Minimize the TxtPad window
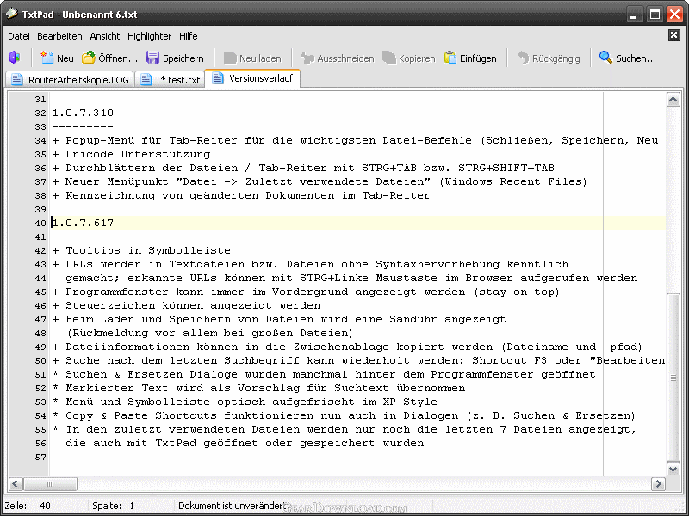The width and height of the screenshot is (689, 516). tap(633, 15)
